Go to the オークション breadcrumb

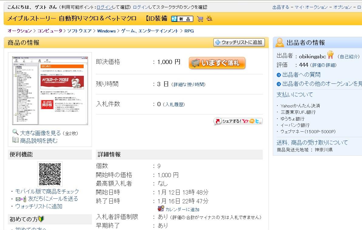tap(20, 31)
